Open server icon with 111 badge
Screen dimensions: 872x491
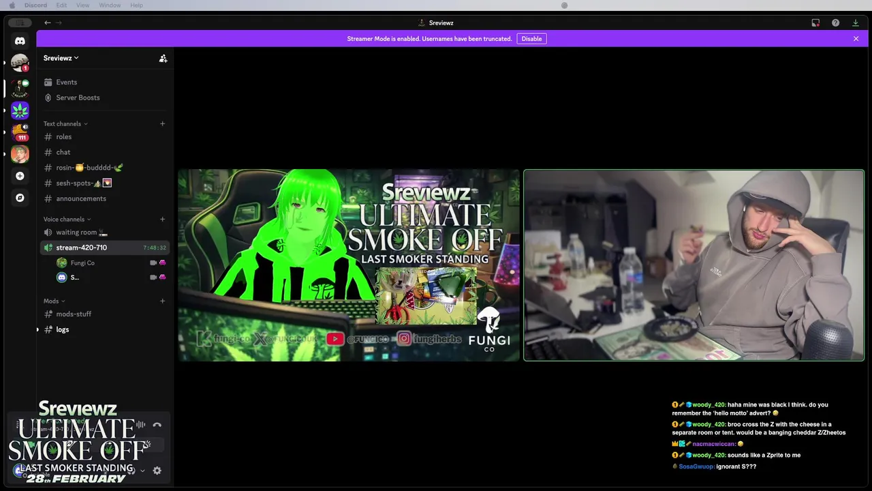(20, 132)
